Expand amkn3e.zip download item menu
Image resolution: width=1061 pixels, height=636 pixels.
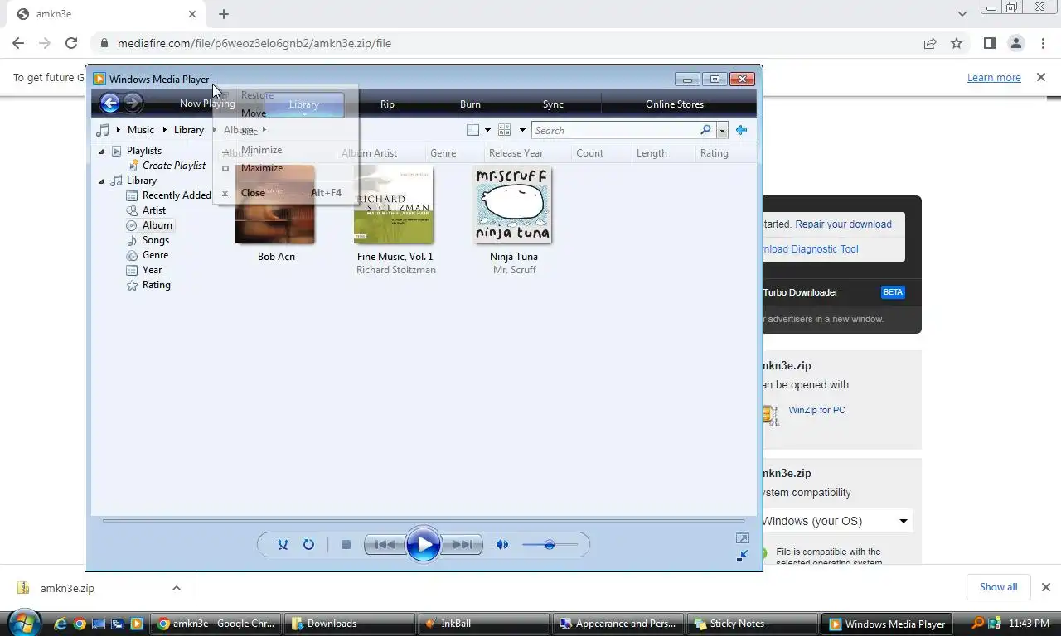[176, 588]
